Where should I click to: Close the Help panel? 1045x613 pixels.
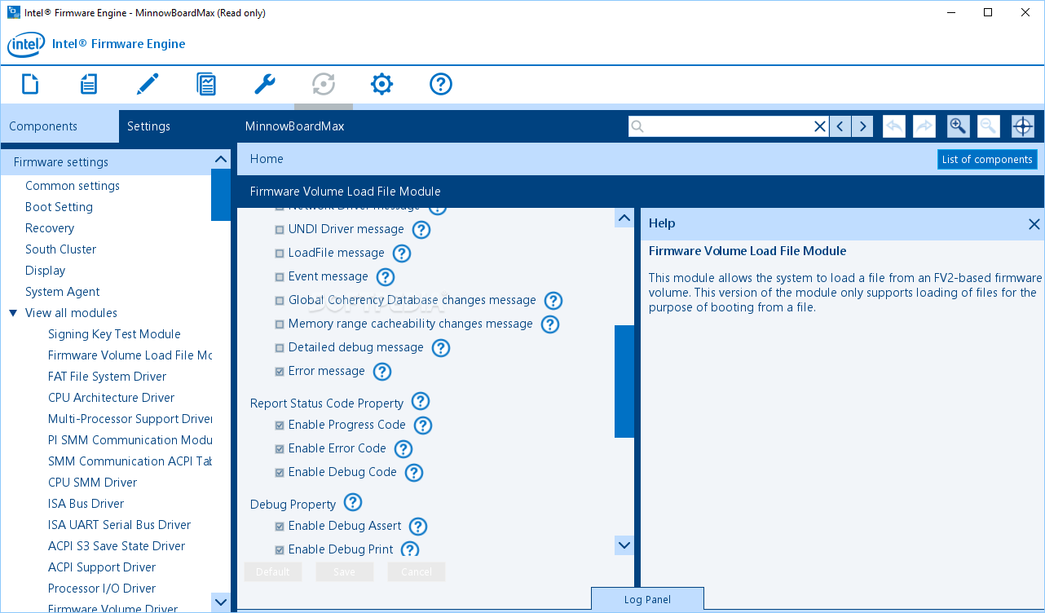1034,224
